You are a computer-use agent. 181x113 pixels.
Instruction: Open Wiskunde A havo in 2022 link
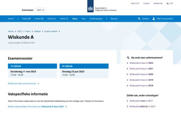pyautogui.click(x=141, y=63)
